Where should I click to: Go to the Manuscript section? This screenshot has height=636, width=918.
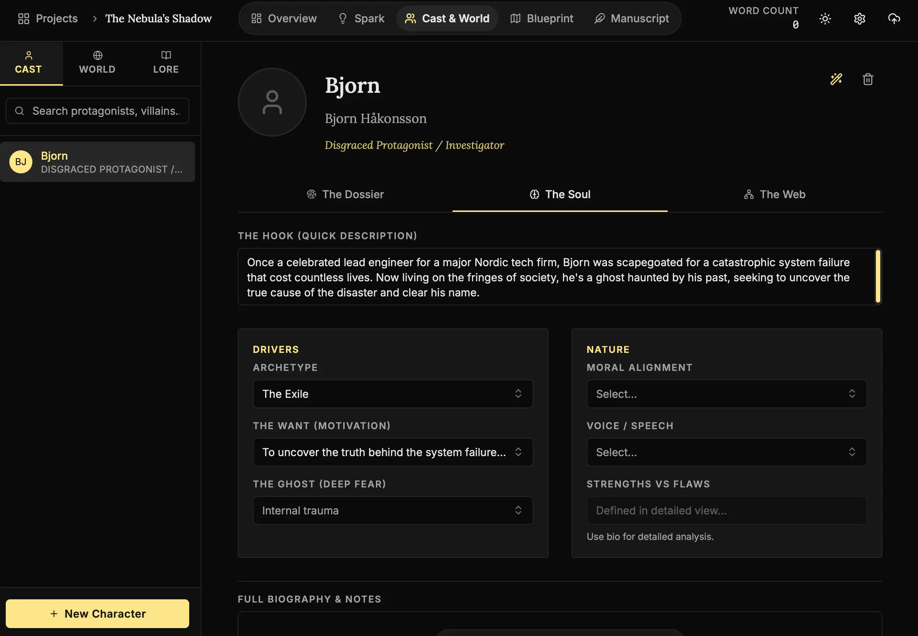632,19
